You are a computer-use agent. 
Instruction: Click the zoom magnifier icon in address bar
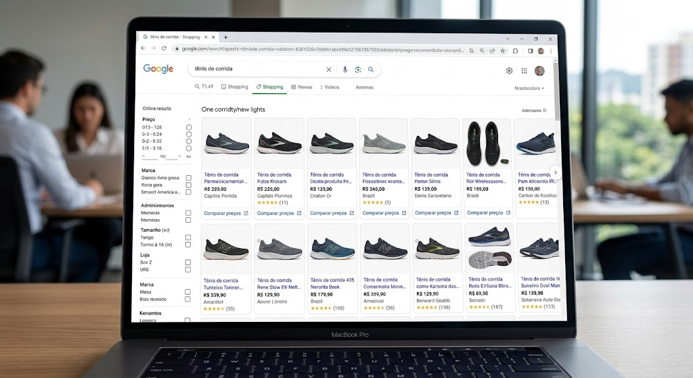[x=482, y=51]
